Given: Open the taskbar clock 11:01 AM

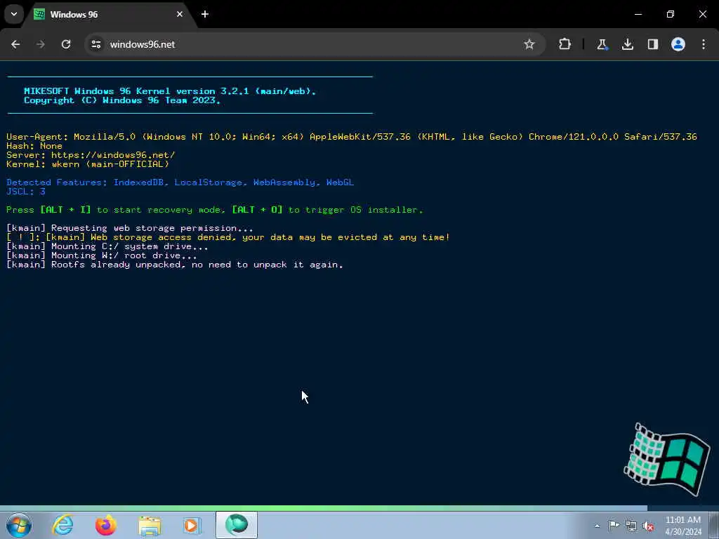Looking at the screenshot, I should pyautogui.click(x=683, y=526).
